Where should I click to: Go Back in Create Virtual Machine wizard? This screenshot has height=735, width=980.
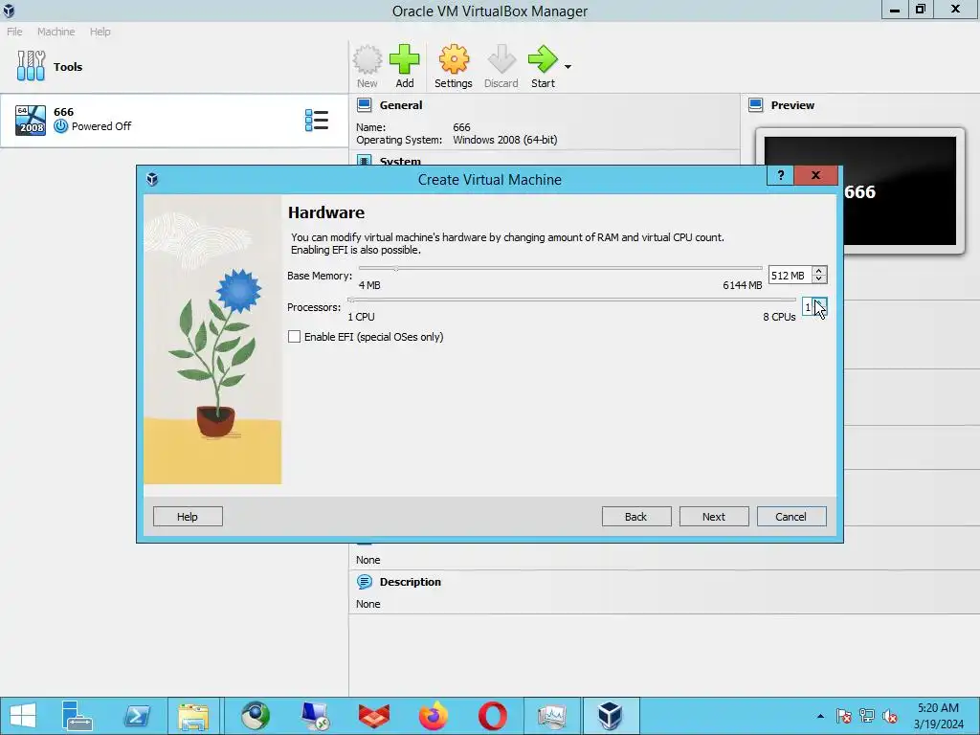point(636,516)
